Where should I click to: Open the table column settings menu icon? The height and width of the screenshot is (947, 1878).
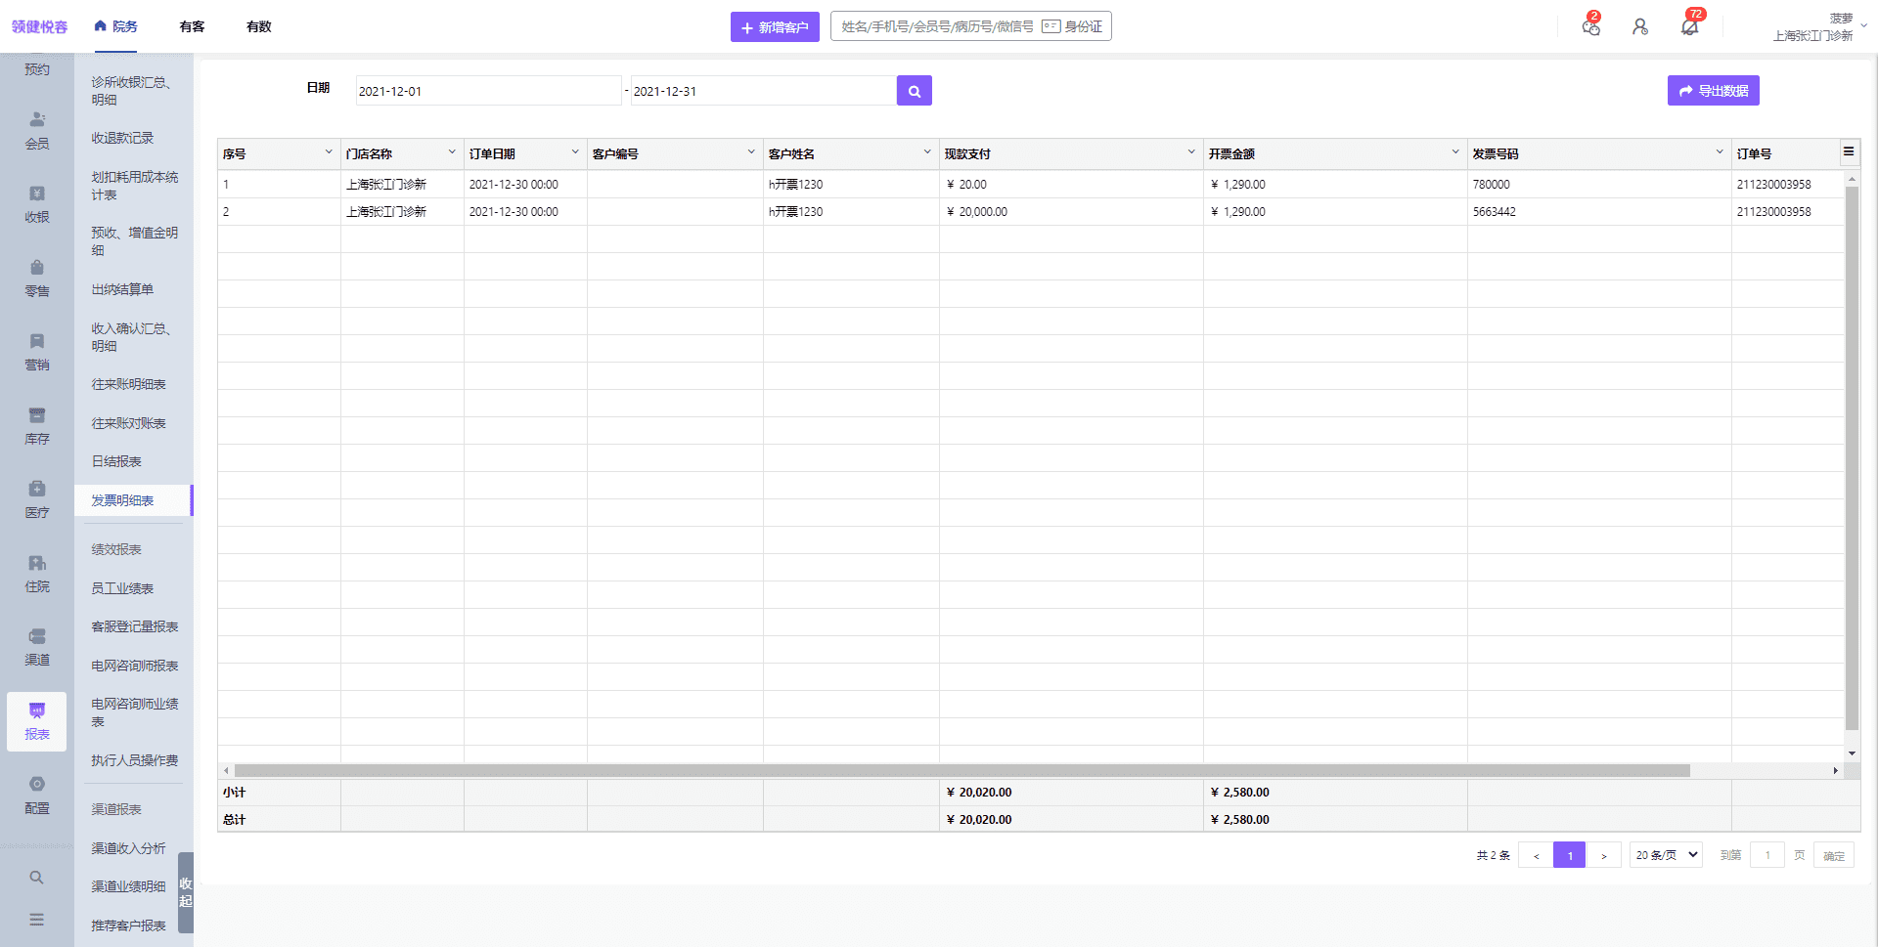click(1849, 151)
